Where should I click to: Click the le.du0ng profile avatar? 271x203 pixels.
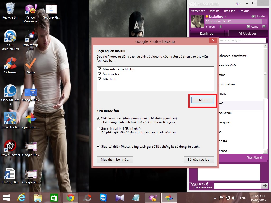coord(197,21)
